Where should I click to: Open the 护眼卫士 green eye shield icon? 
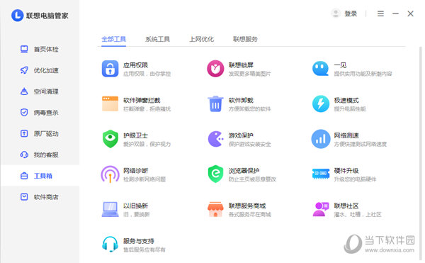[x=110, y=139]
